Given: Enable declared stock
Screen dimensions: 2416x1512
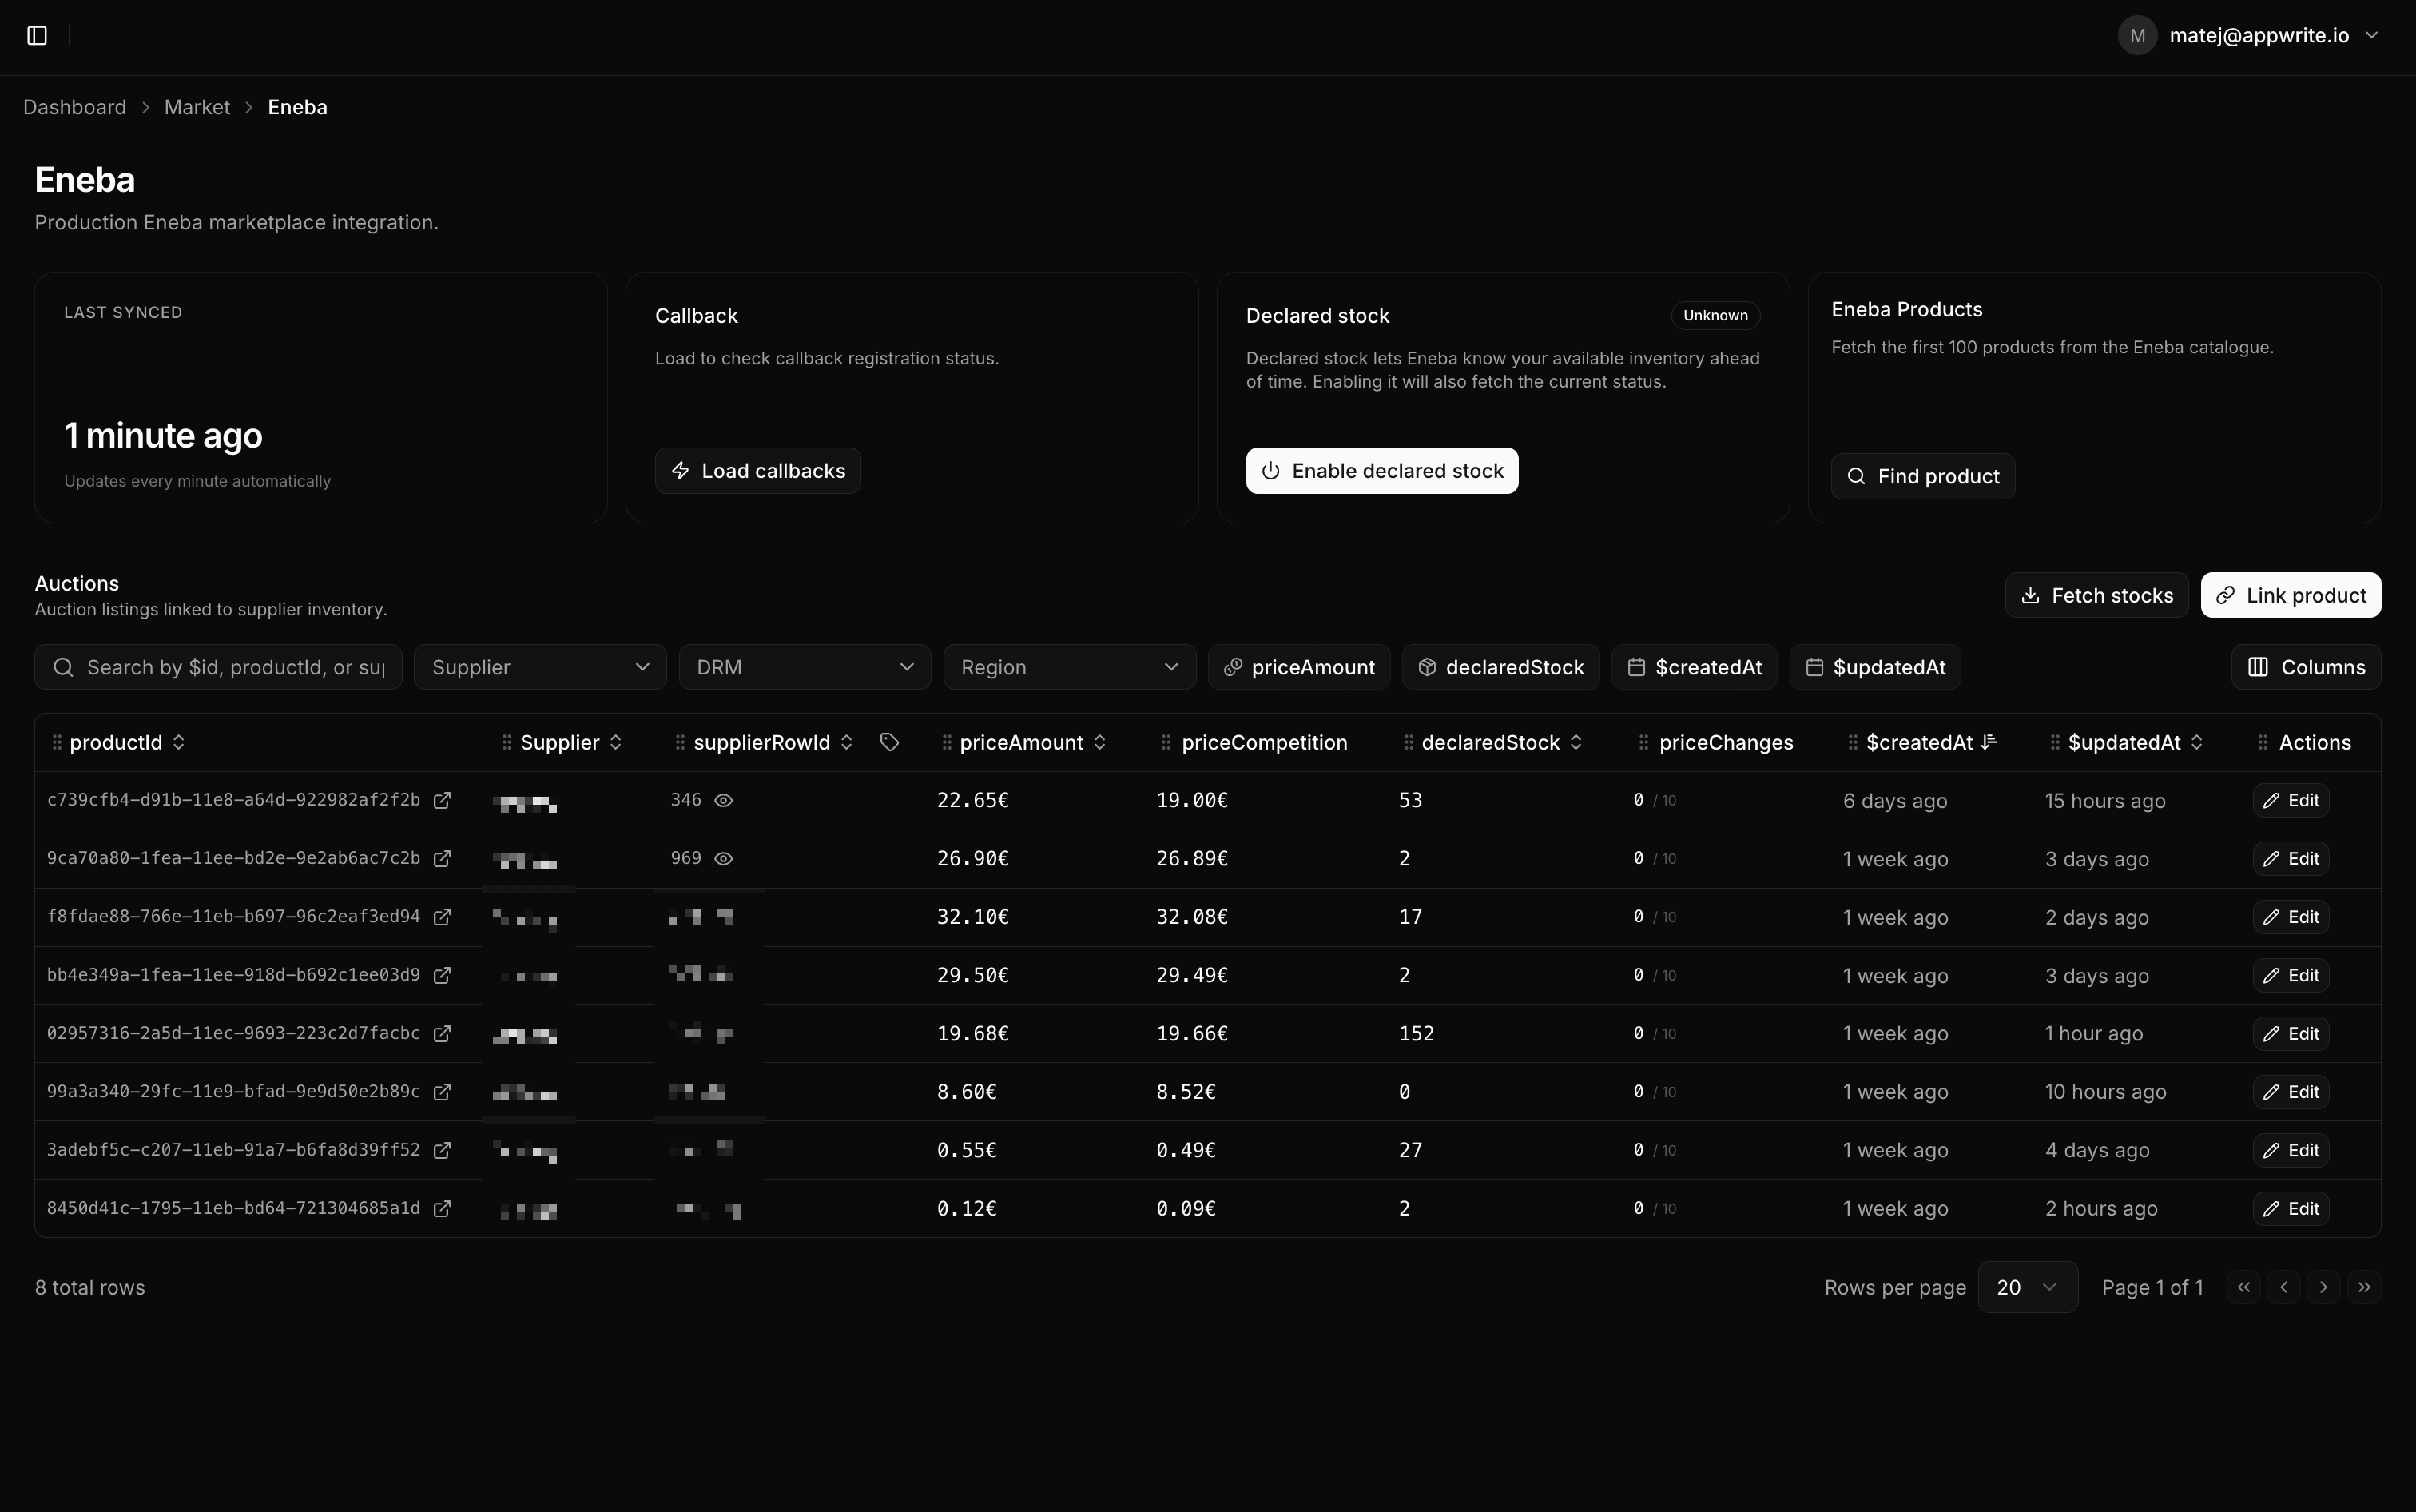Looking at the screenshot, I should 1381,471.
